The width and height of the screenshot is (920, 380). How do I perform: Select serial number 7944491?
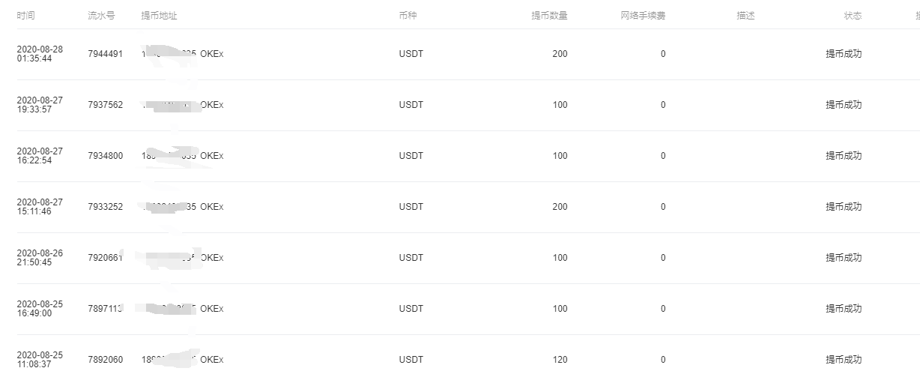[106, 54]
